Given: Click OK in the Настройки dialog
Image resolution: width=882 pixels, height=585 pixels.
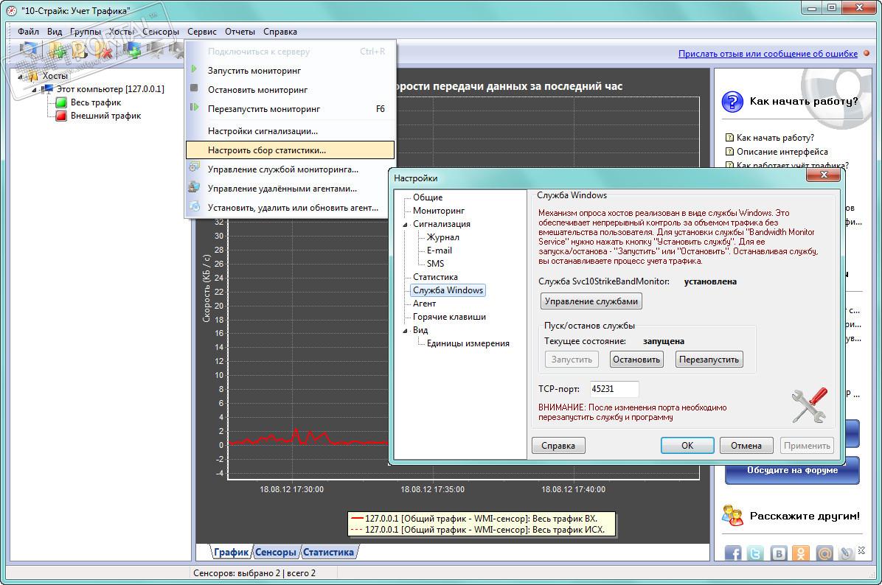Looking at the screenshot, I should click(x=687, y=446).
